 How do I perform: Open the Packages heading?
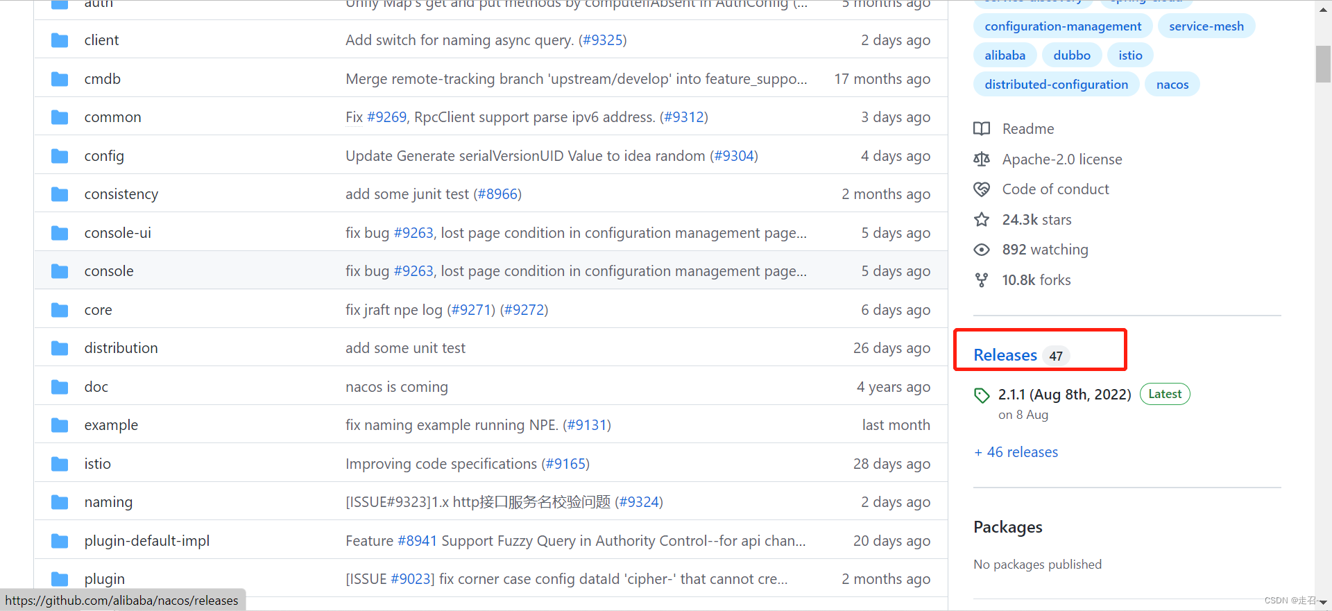1007,527
